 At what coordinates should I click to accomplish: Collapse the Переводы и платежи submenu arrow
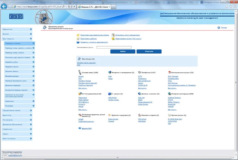point(33,43)
